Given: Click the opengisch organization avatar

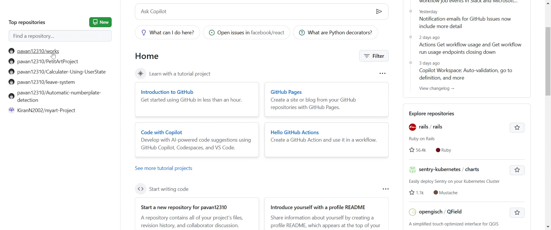Looking at the screenshot, I should point(412,212).
